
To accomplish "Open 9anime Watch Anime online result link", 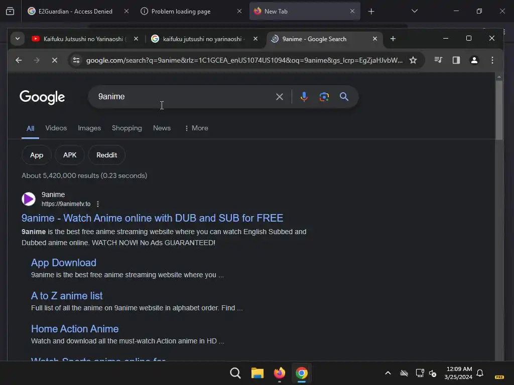I will [152, 218].
